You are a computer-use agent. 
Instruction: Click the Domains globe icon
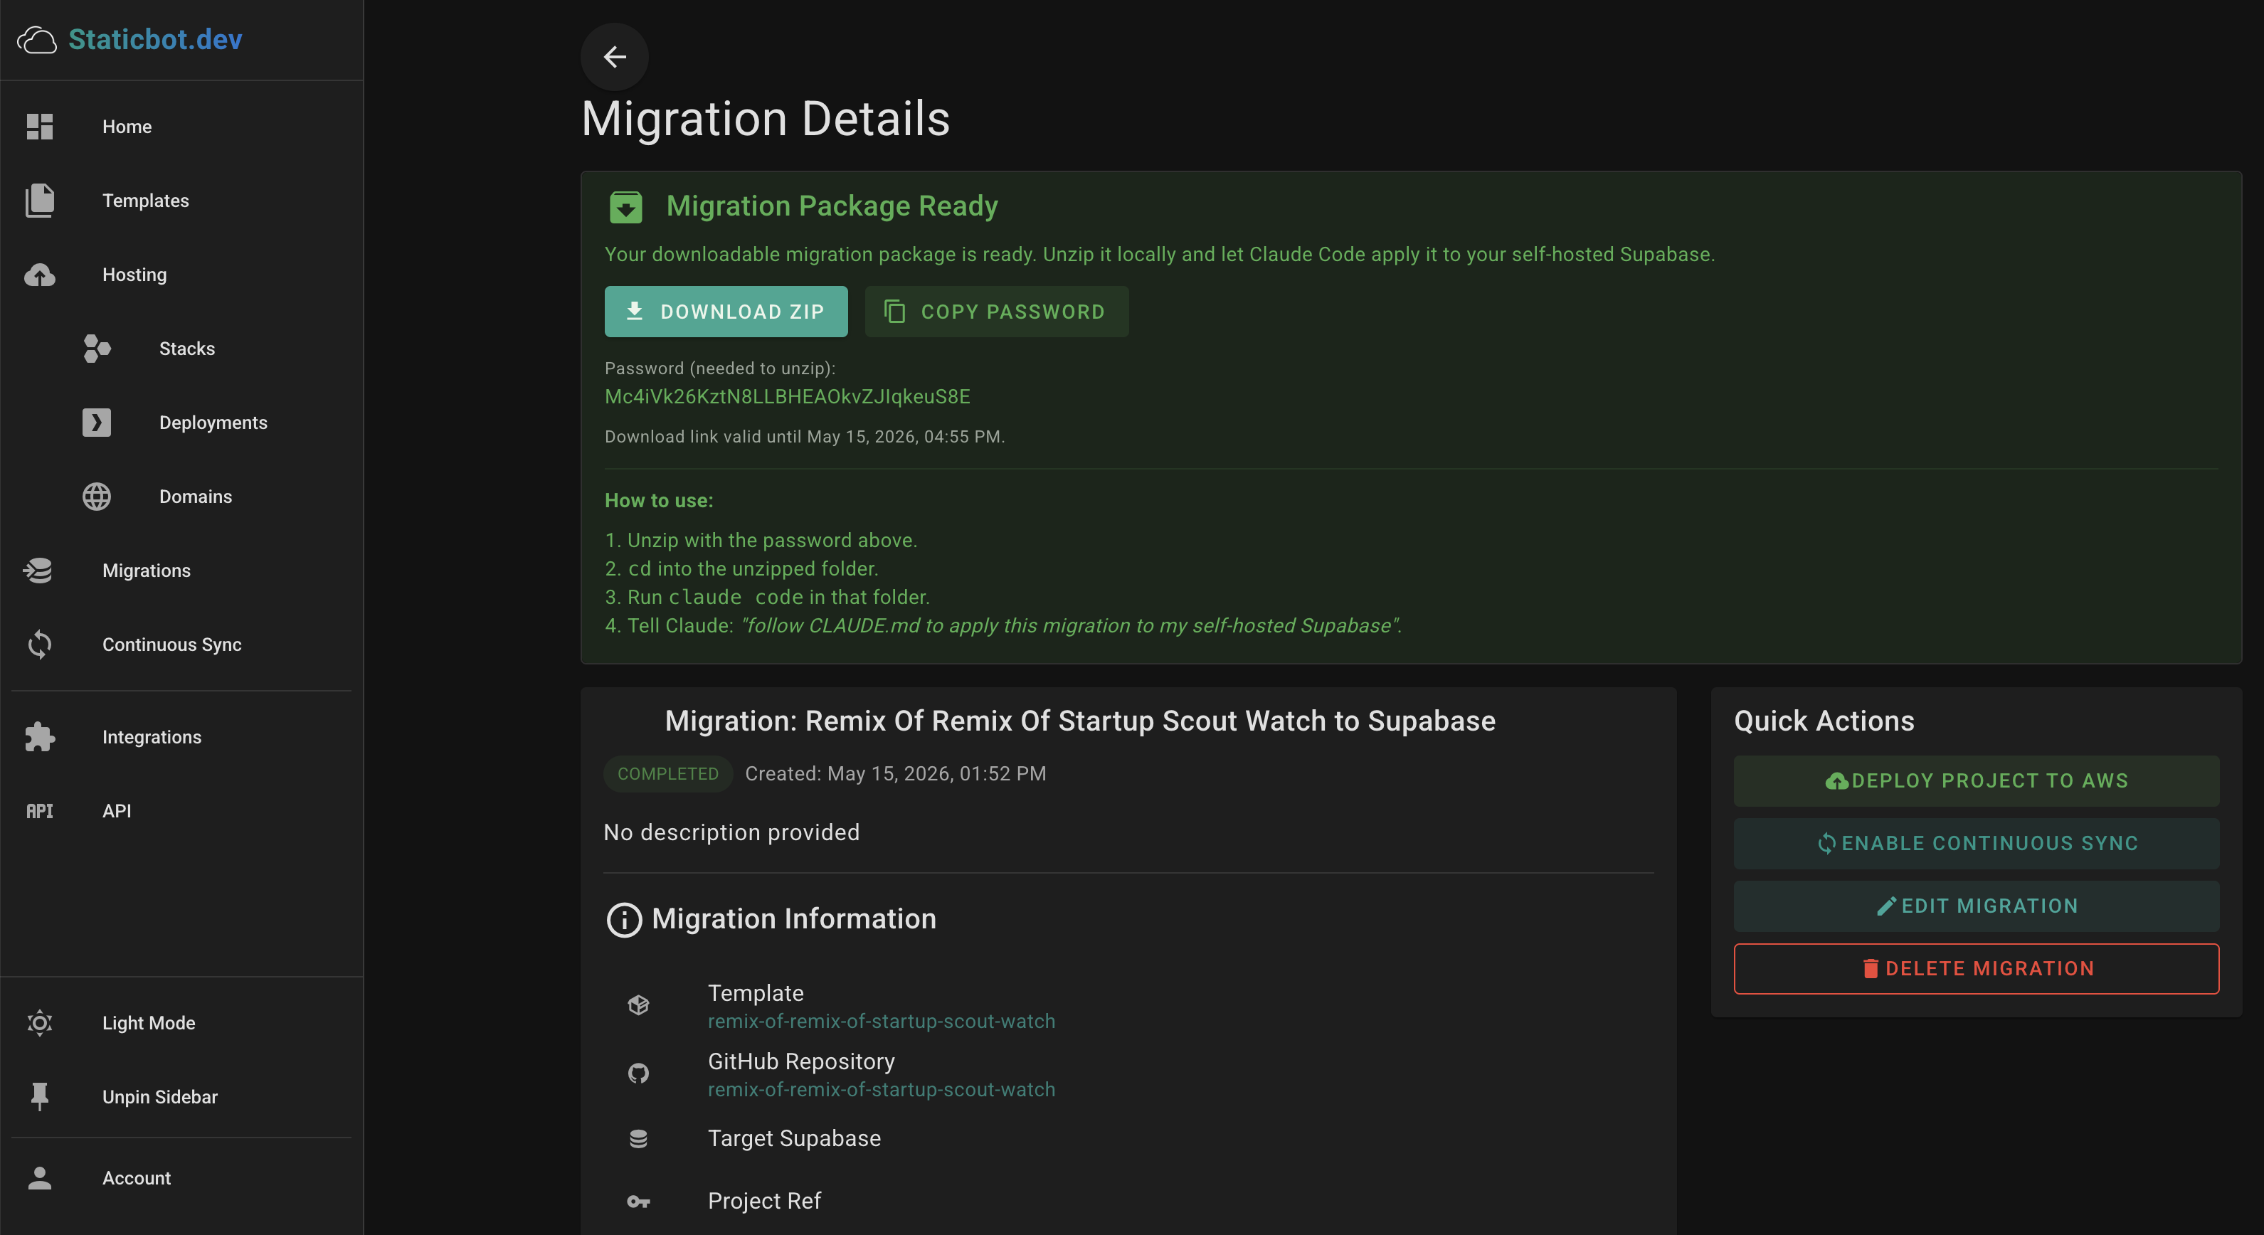(x=97, y=497)
